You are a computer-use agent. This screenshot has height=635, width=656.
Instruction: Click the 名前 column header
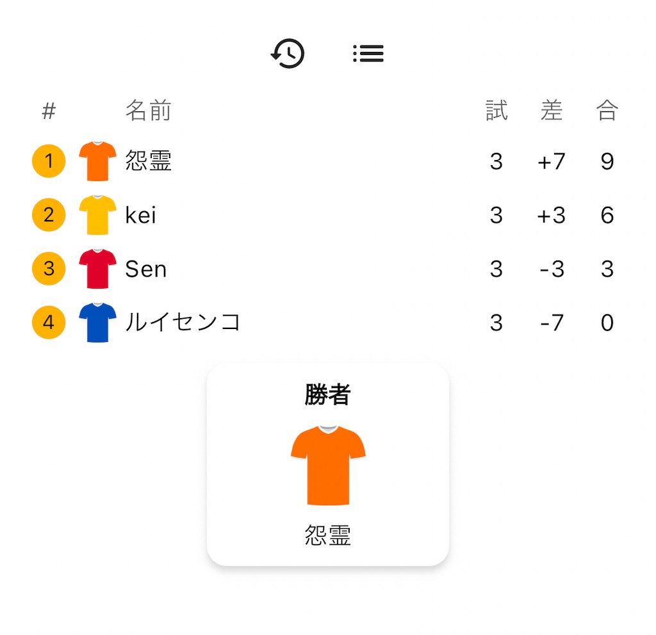[149, 111]
